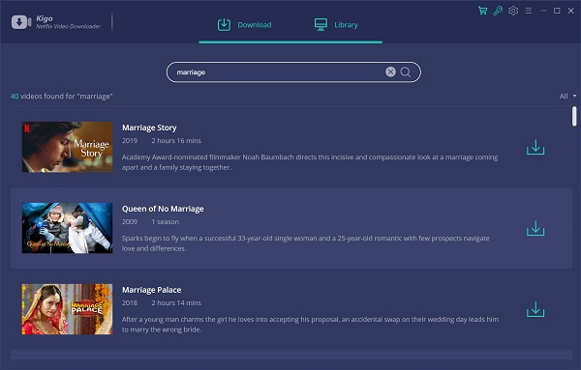This screenshot has width=581, height=370.
Task: Download Marriage Story video
Action: click(x=535, y=147)
